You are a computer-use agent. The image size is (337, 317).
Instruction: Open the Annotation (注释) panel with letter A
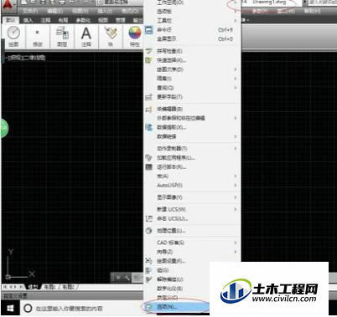tap(86, 36)
